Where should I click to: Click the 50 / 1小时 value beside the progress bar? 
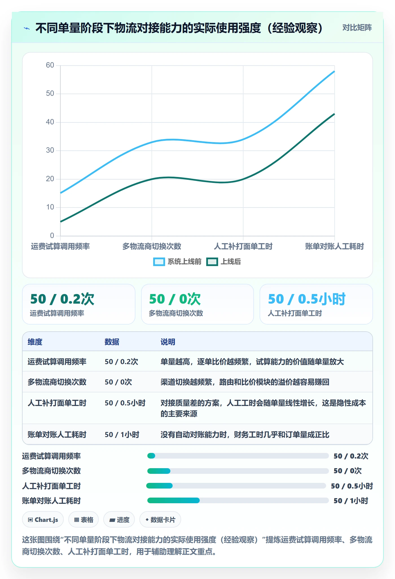click(x=351, y=501)
